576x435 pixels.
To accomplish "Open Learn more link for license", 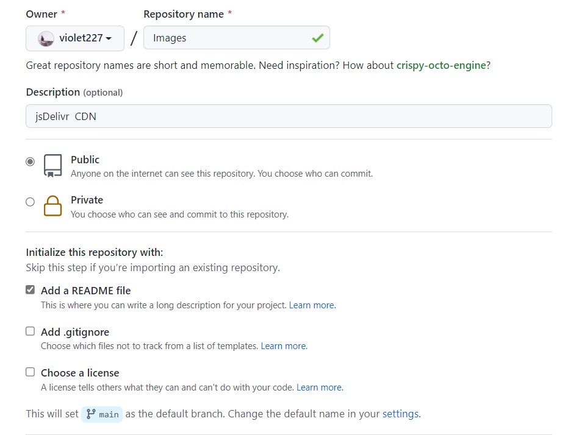I will 319,387.
